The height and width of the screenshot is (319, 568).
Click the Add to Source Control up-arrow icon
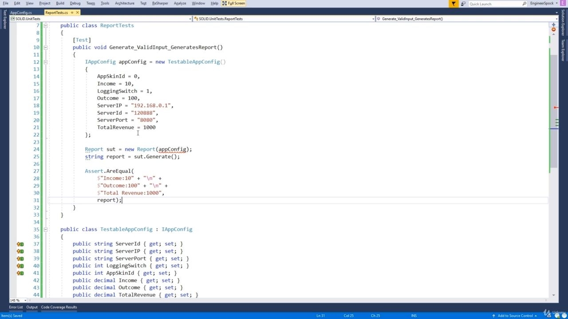click(493, 316)
